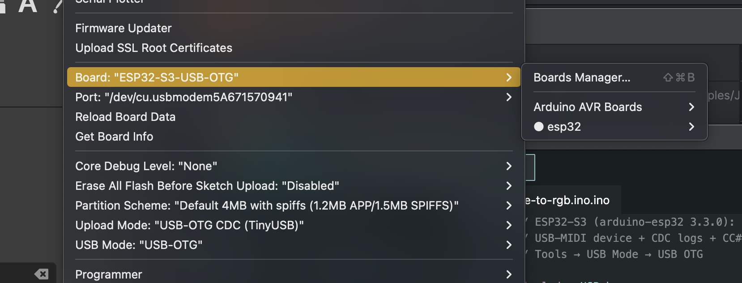The width and height of the screenshot is (742, 283).
Task: Open the Upload Mode USB-OTG CDC option
Action: (189, 225)
